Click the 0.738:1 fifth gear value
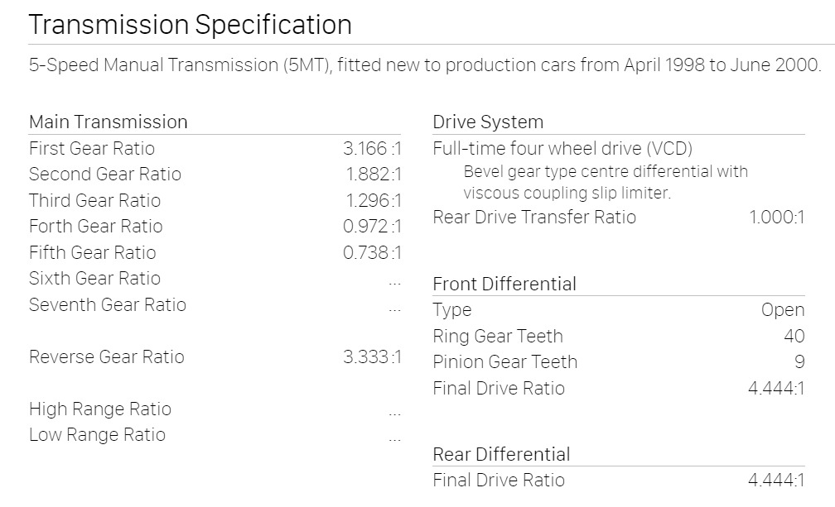This screenshot has width=835, height=507. tap(372, 252)
